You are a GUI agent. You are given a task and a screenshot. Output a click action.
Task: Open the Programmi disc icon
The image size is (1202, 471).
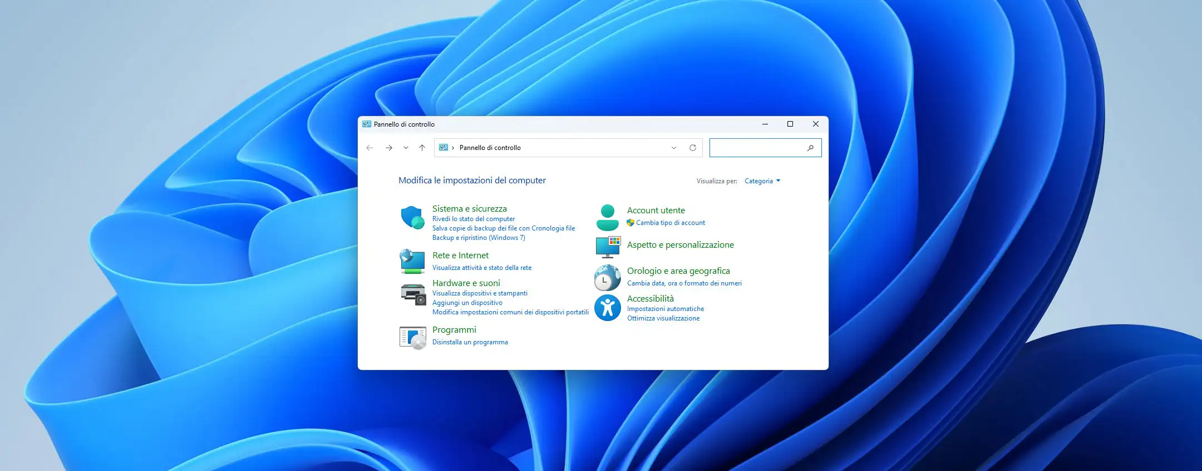[x=412, y=337]
